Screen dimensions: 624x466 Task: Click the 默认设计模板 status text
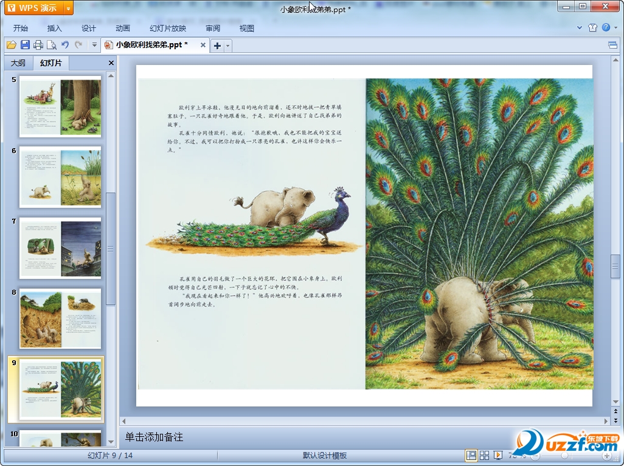point(325,456)
